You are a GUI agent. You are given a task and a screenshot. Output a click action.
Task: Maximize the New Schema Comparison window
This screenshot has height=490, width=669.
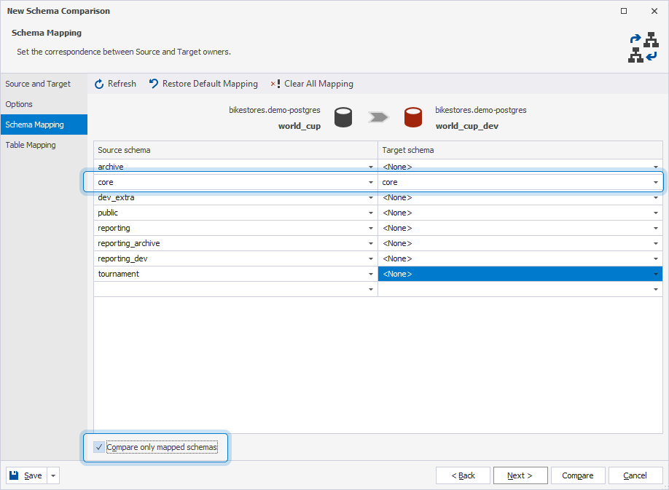pos(624,11)
